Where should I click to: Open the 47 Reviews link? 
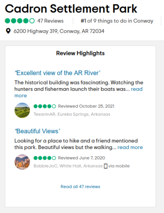50,21
